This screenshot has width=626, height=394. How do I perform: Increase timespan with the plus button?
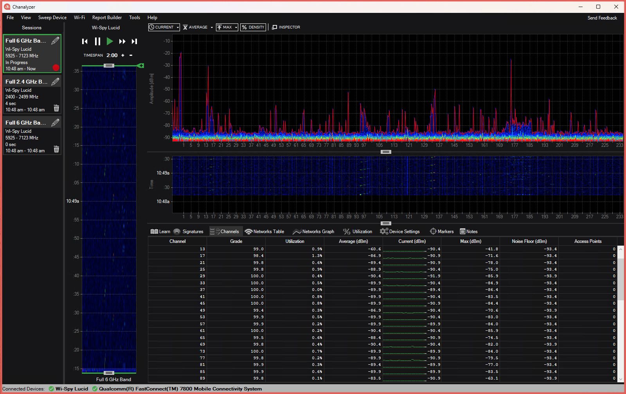point(123,55)
